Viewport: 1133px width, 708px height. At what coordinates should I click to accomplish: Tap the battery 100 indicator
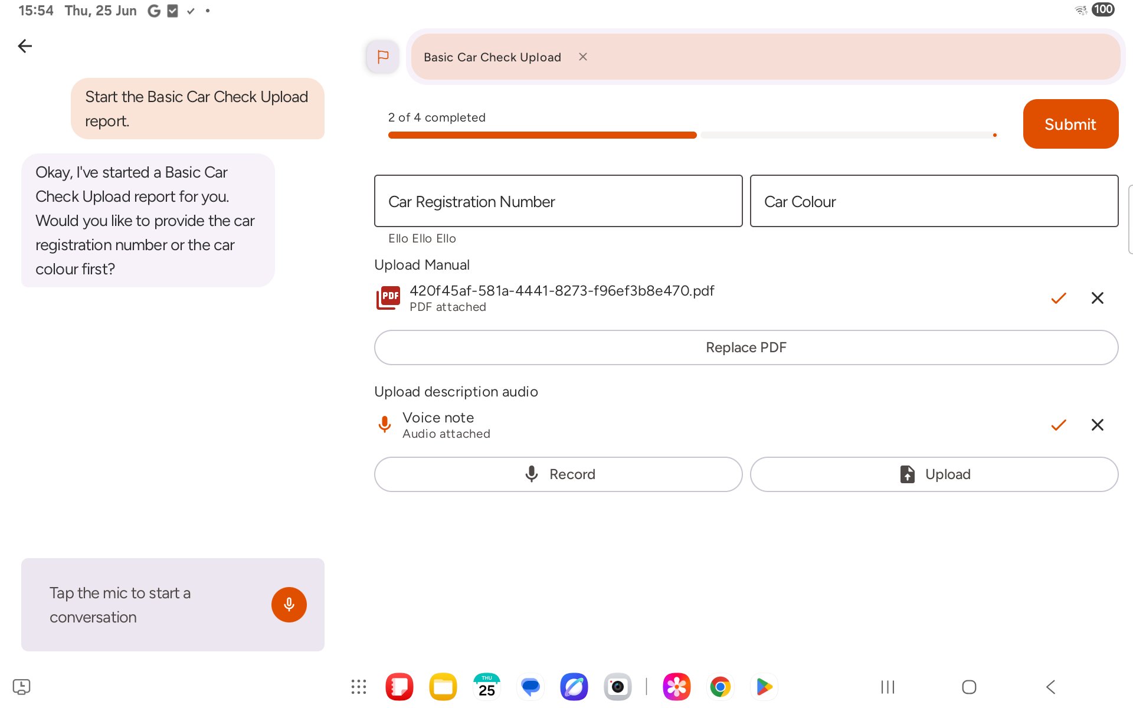[1103, 9]
